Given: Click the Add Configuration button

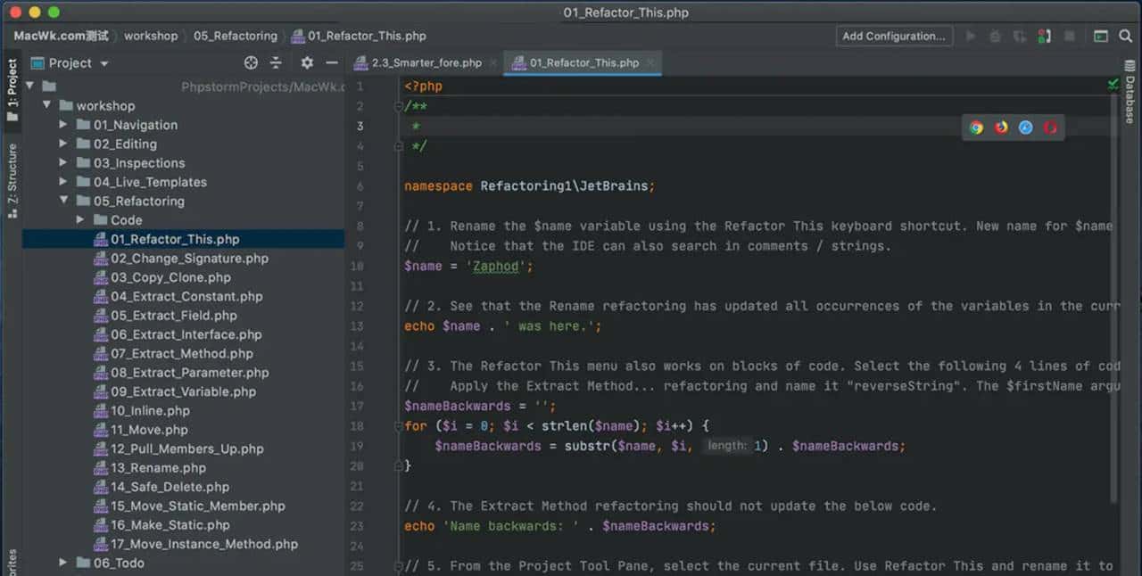Looking at the screenshot, I should coord(893,36).
